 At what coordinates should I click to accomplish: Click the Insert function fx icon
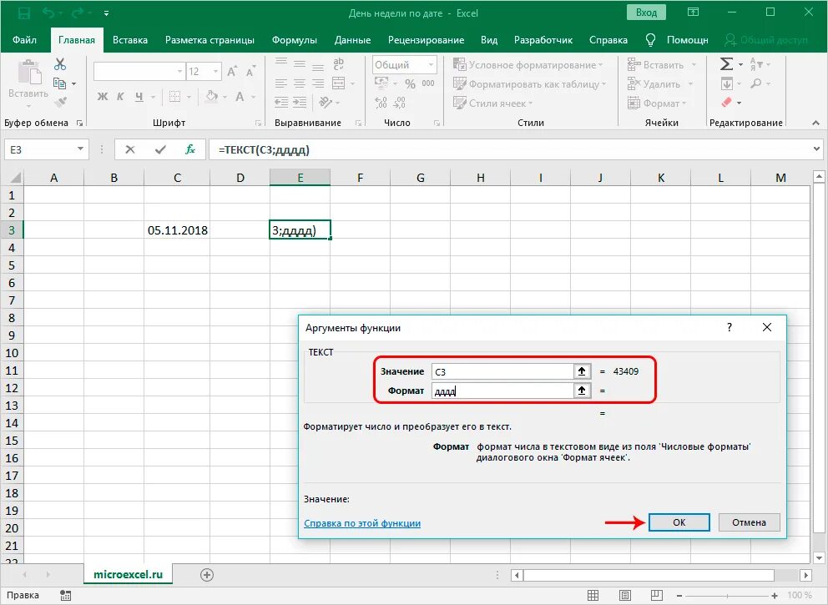point(190,150)
